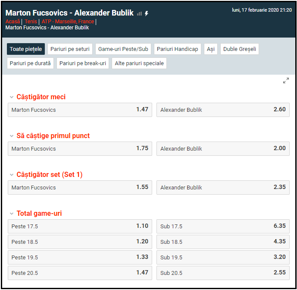Expand markets view with the fullscreen arrows icon
The image size is (297, 290).
pyautogui.click(x=286, y=81)
